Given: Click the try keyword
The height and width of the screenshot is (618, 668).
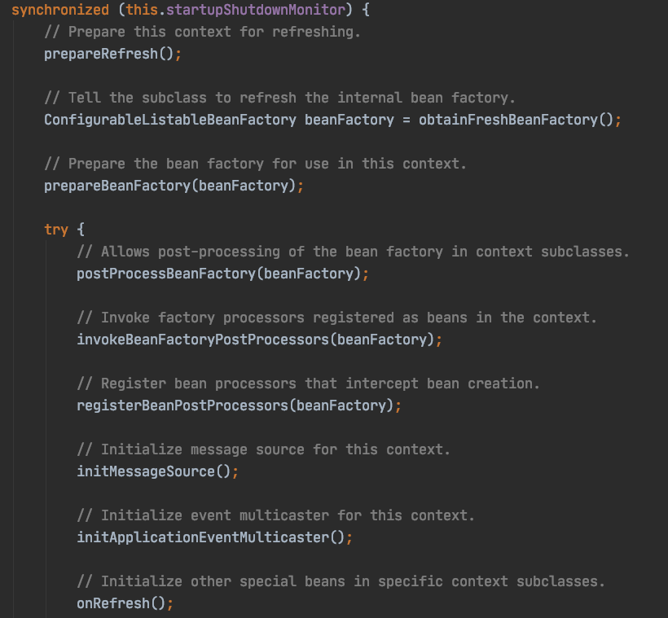Looking at the screenshot, I should pyautogui.click(x=55, y=230).
